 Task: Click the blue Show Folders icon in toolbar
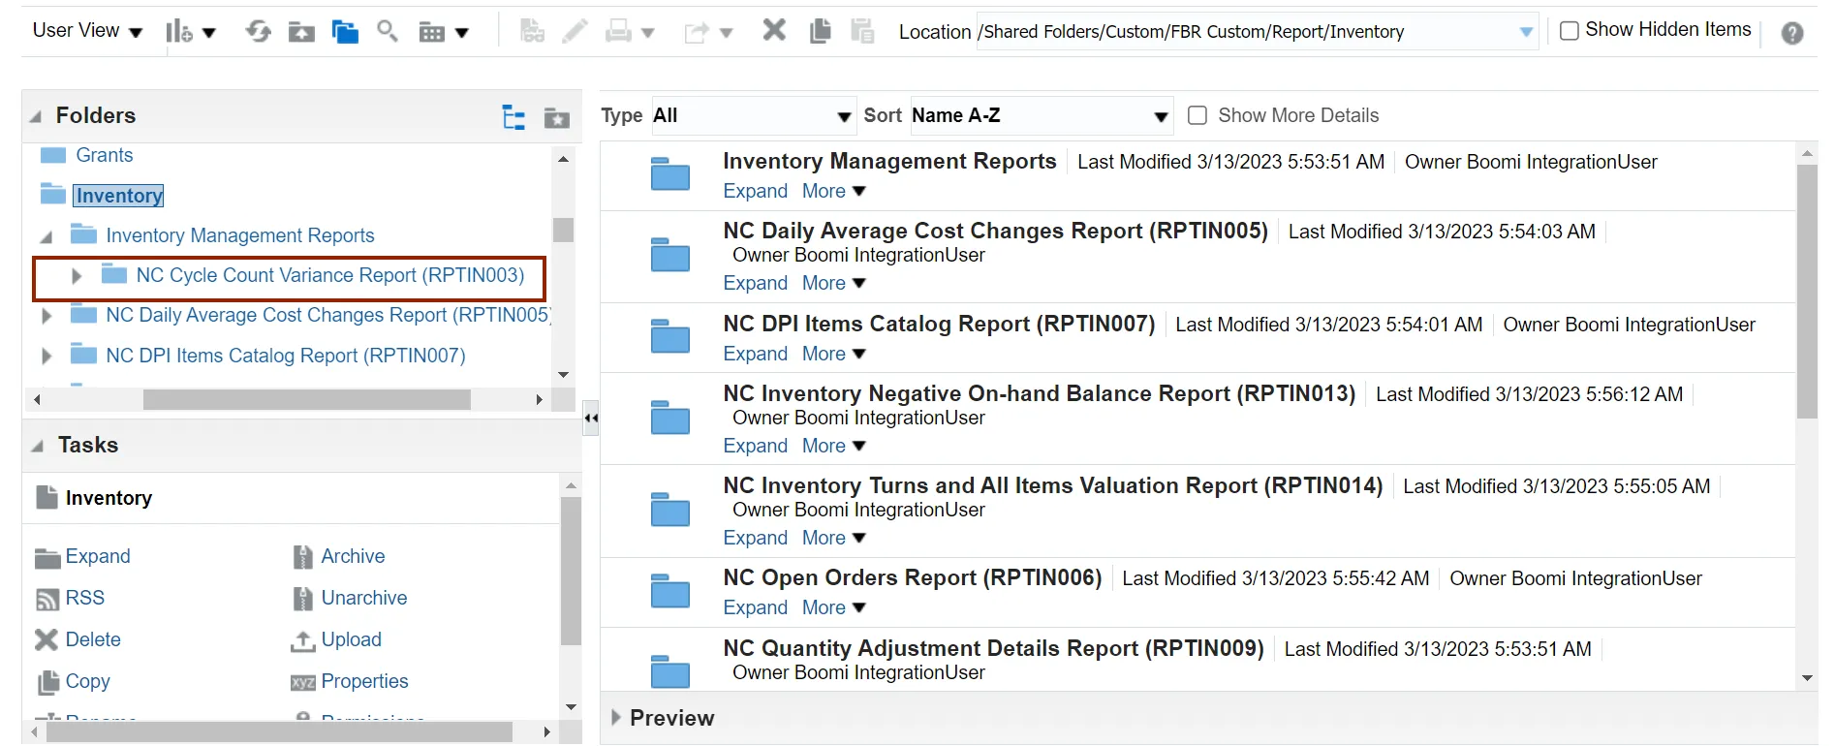[345, 32]
